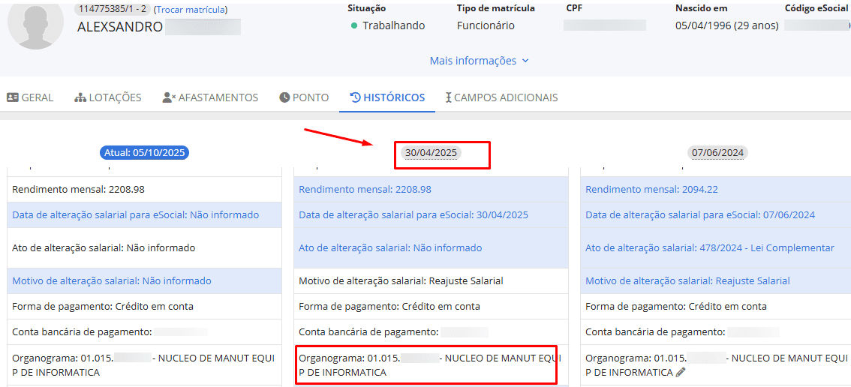
Task: Click Forma de pagamento in Atual column
Action: [x=144, y=307]
